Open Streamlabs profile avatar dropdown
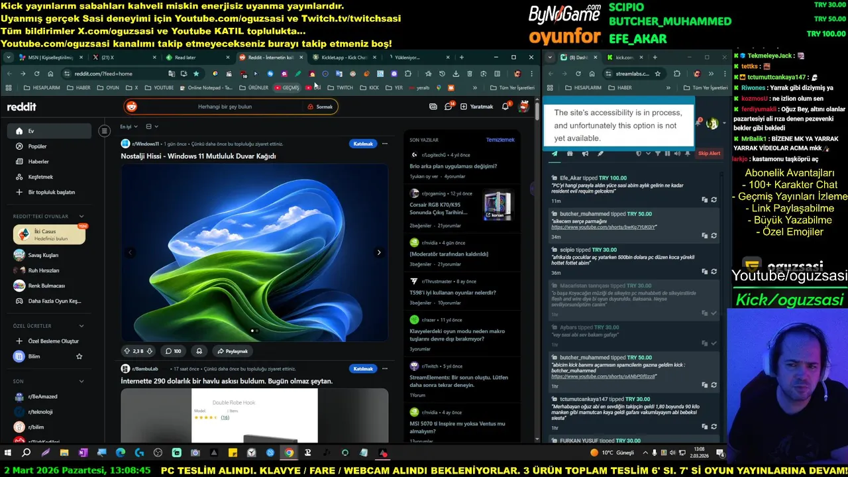Screen dimensions: 848x477 pos(715,123)
